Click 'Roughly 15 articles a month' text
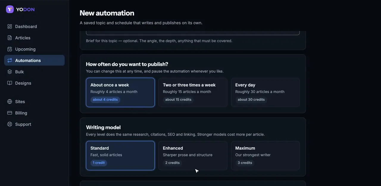381x186 pixels. (187, 92)
